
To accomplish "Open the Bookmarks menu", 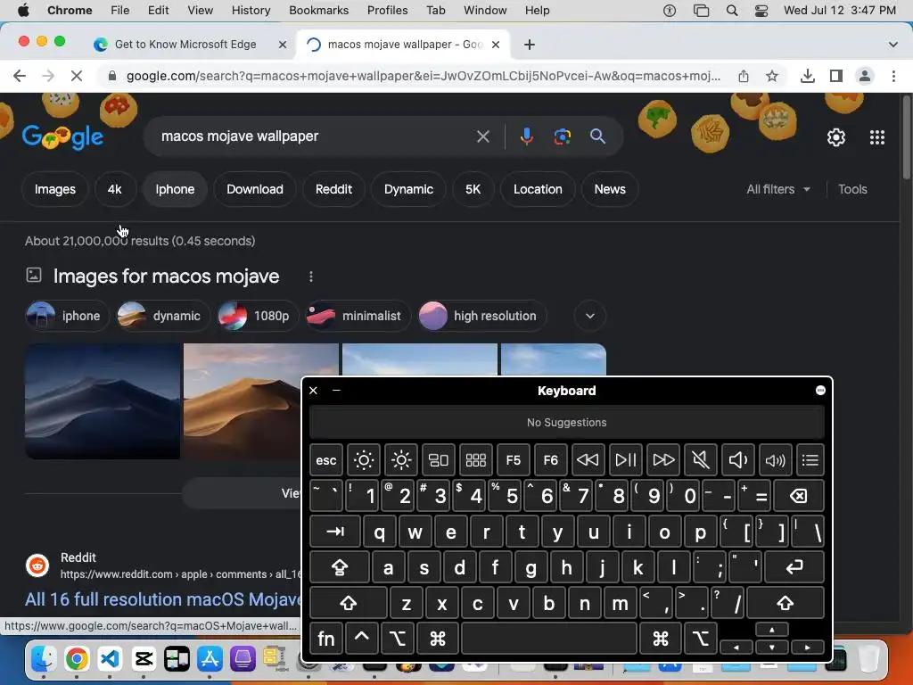I will point(318,11).
